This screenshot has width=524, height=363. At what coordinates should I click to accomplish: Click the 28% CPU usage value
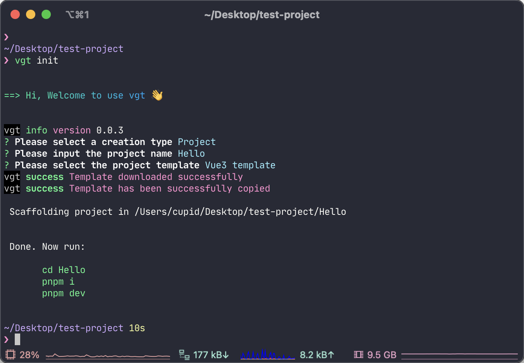point(29,355)
